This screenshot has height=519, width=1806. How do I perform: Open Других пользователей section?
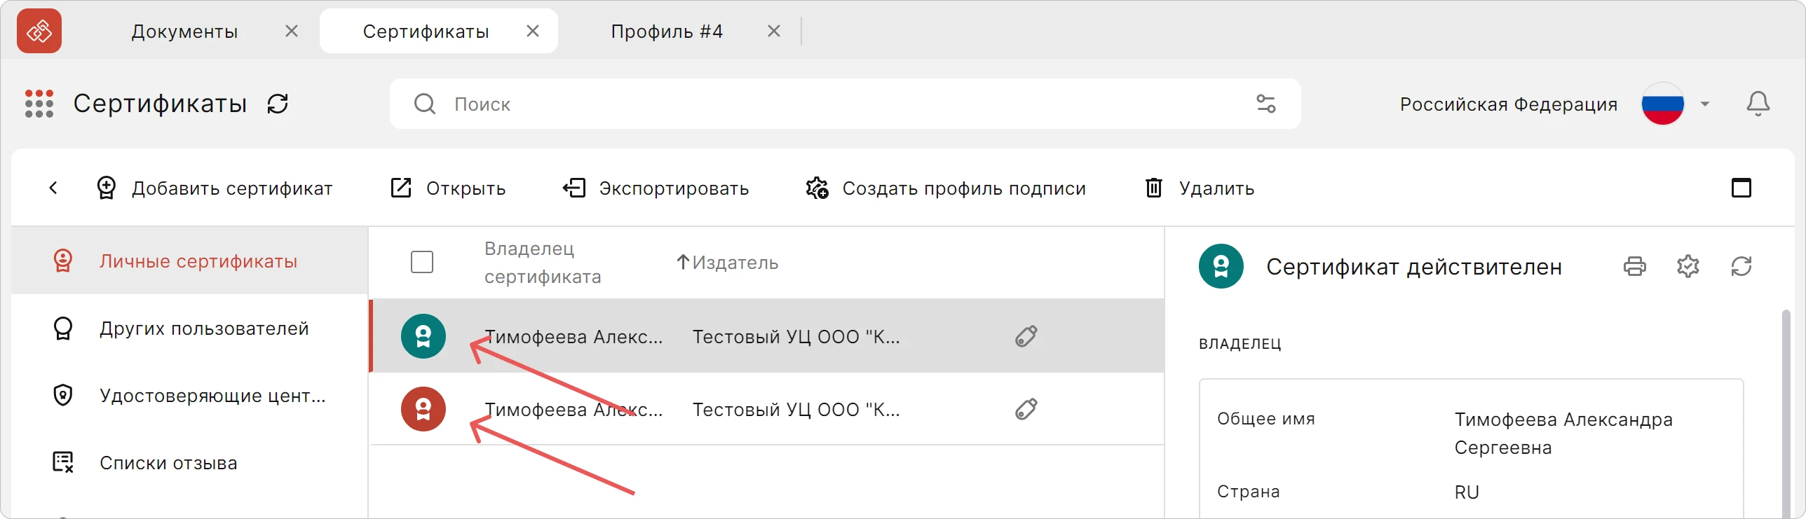coord(190,328)
